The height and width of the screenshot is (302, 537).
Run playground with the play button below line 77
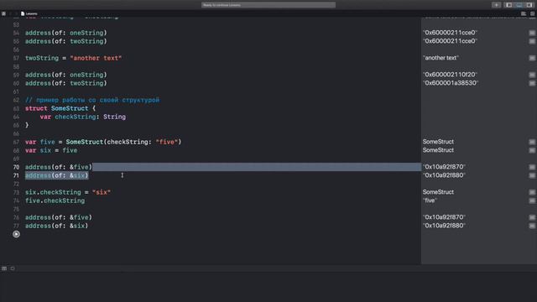16,234
